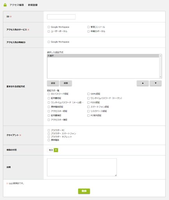Click the 説明 description text area
169x200 pixels.
[x=82, y=167]
